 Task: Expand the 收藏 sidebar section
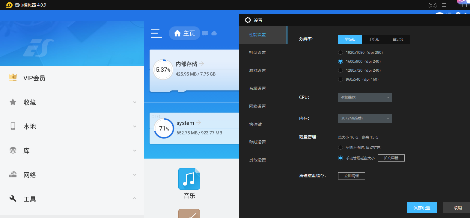[72, 102]
